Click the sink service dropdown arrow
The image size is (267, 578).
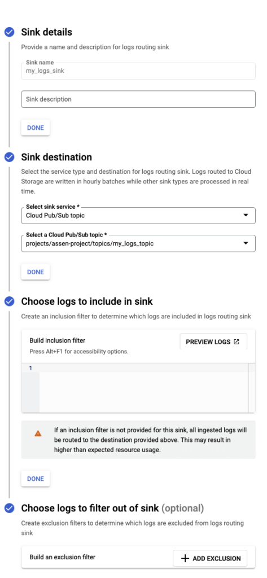pyautogui.click(x=246, y=216)
